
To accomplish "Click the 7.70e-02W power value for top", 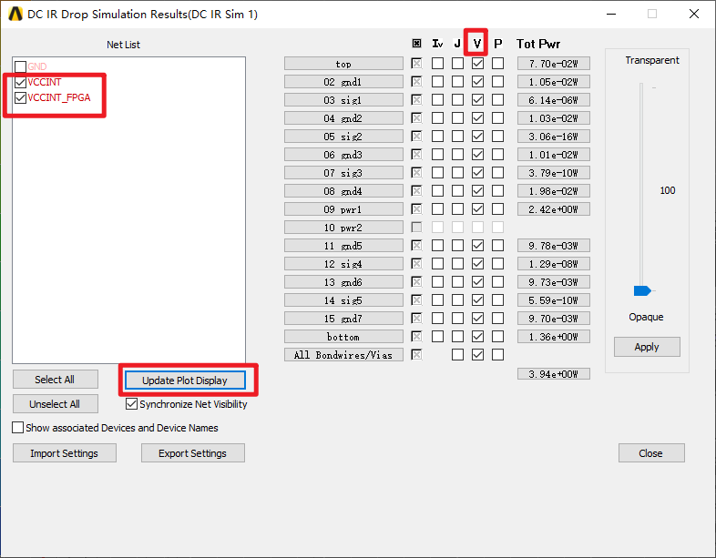I will tap(554, 64).
